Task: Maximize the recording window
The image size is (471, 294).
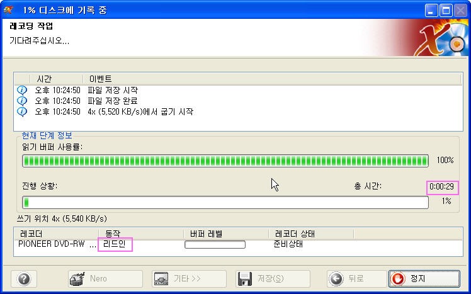Action: tap(446, 11)
